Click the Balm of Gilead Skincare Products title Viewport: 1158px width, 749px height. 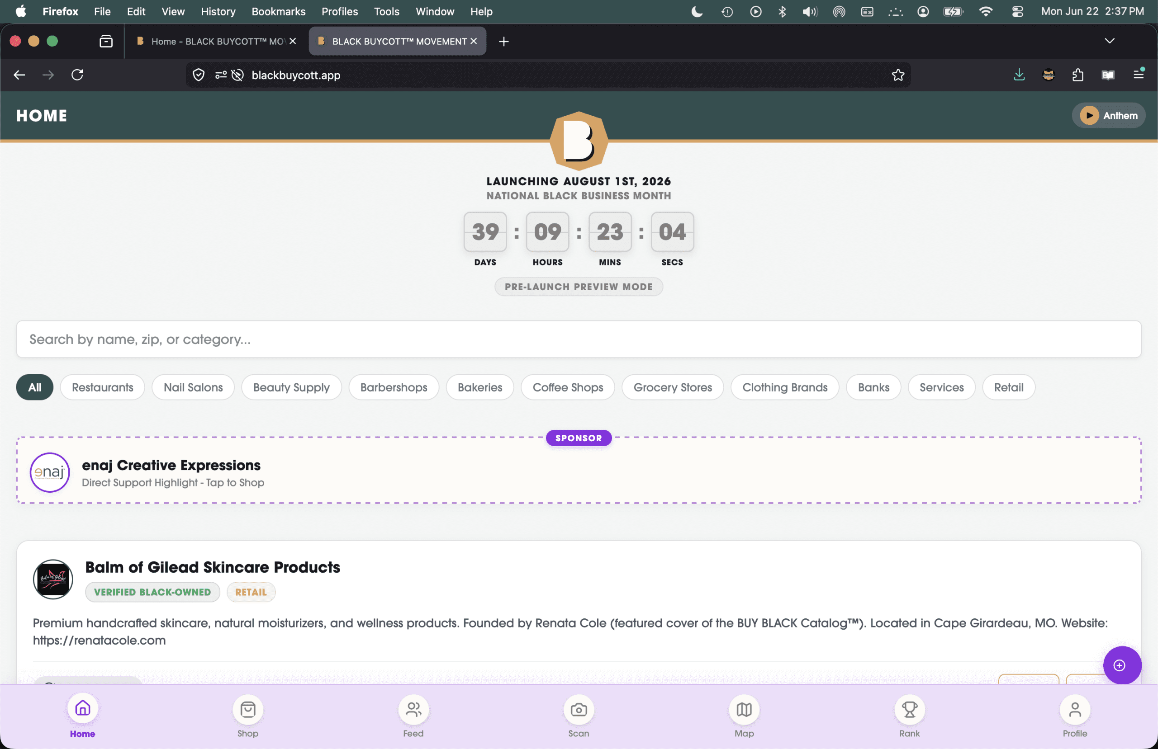pos(213,567)
